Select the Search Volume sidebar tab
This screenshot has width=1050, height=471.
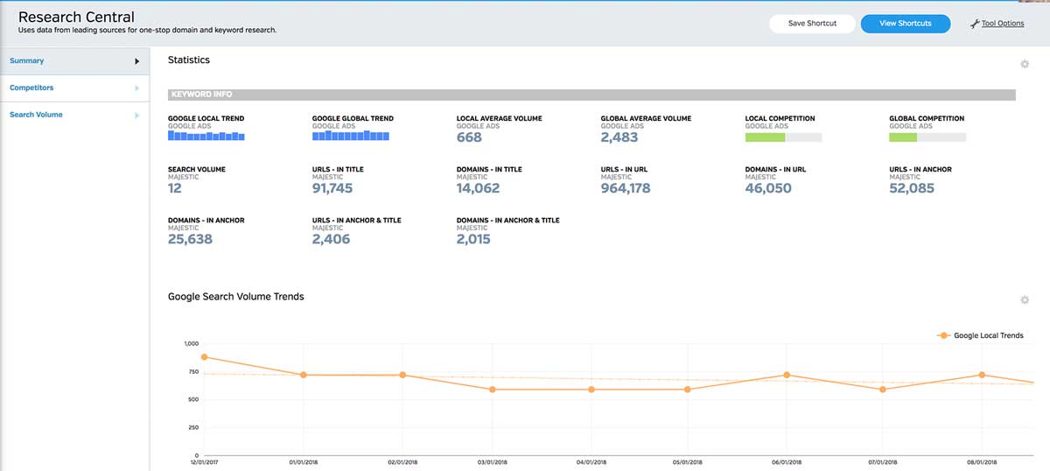click(74, 116)
